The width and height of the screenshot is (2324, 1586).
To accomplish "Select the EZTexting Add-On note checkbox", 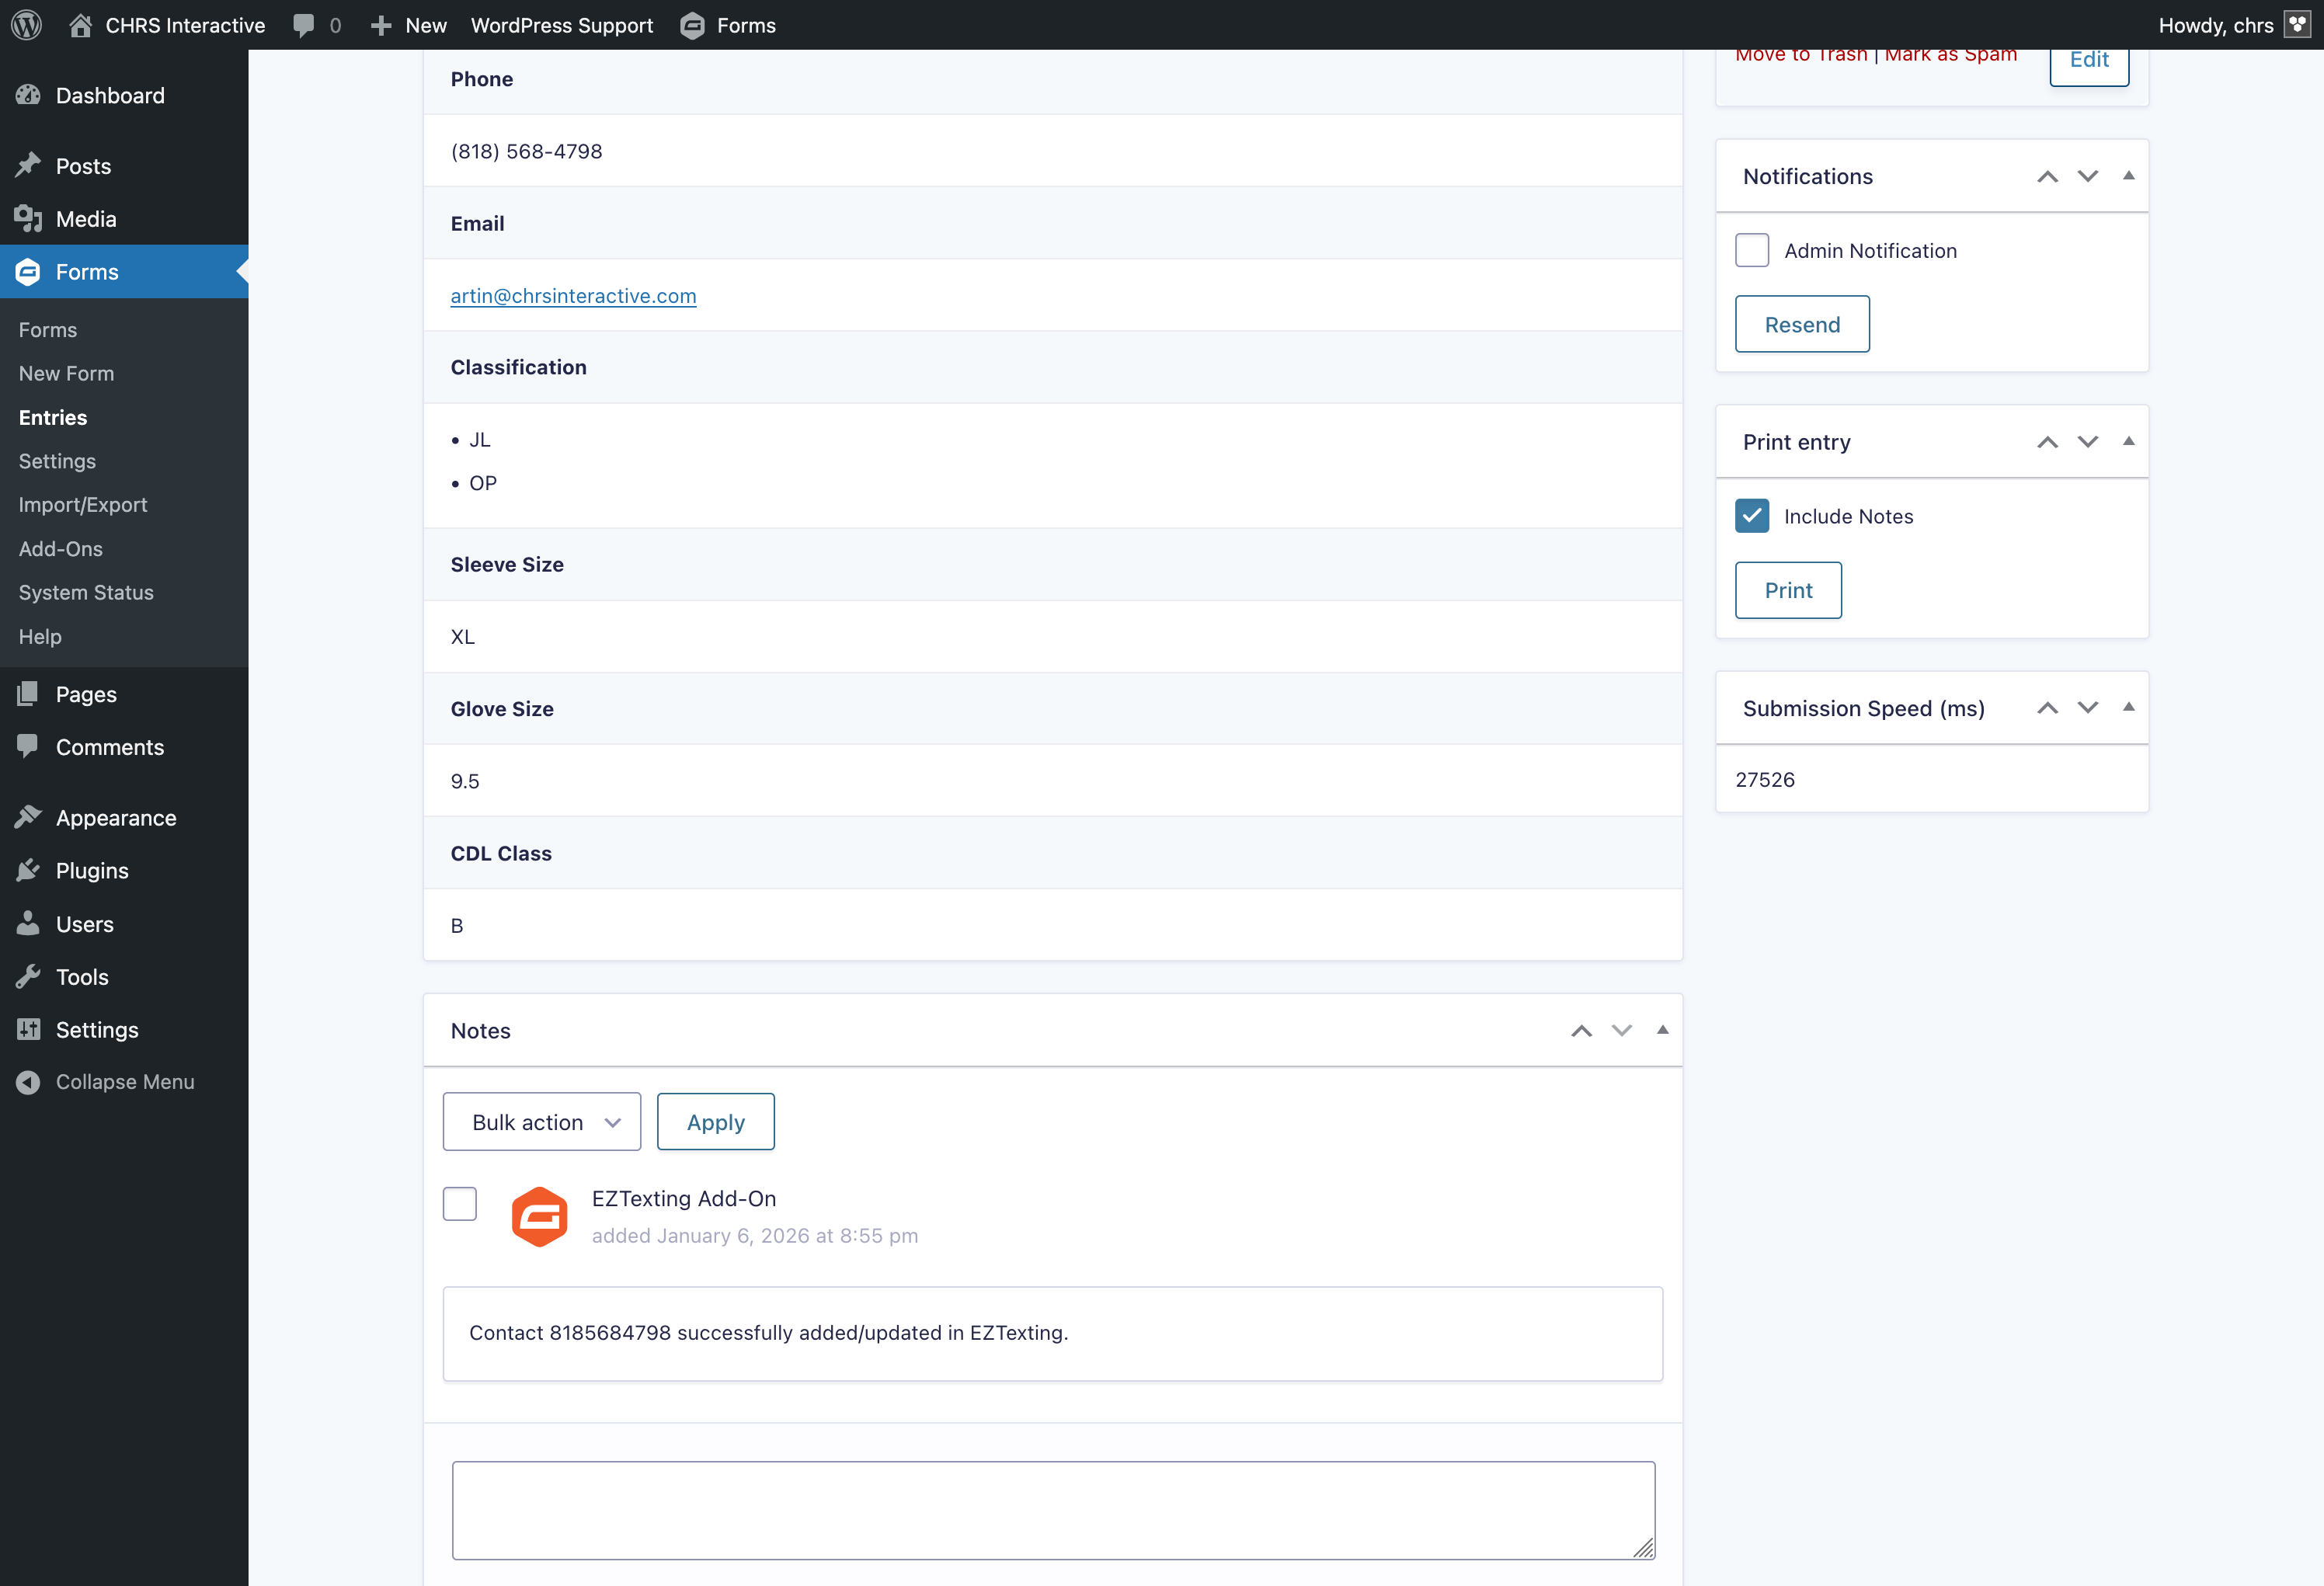I will [x=459, y=1204].
